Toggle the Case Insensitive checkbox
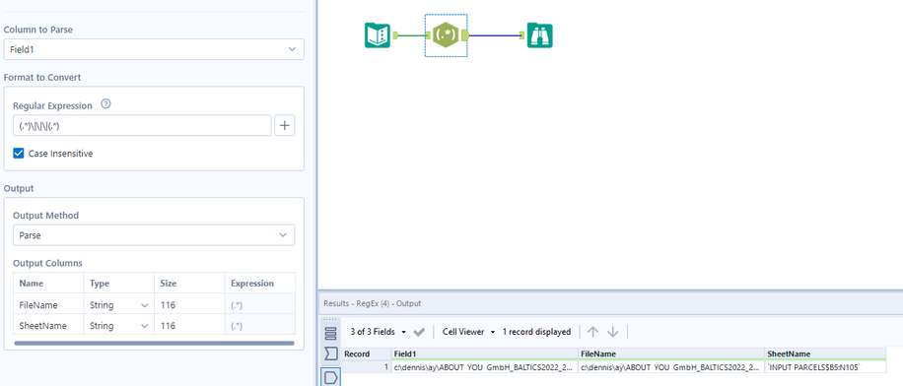 click(19, 154)
